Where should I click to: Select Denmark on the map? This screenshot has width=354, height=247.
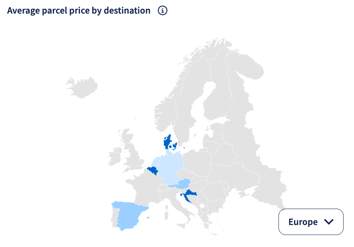[167, 142]
